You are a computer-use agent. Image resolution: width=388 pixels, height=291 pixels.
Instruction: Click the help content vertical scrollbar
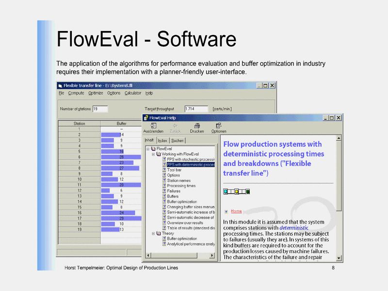[x=339, y=194]
